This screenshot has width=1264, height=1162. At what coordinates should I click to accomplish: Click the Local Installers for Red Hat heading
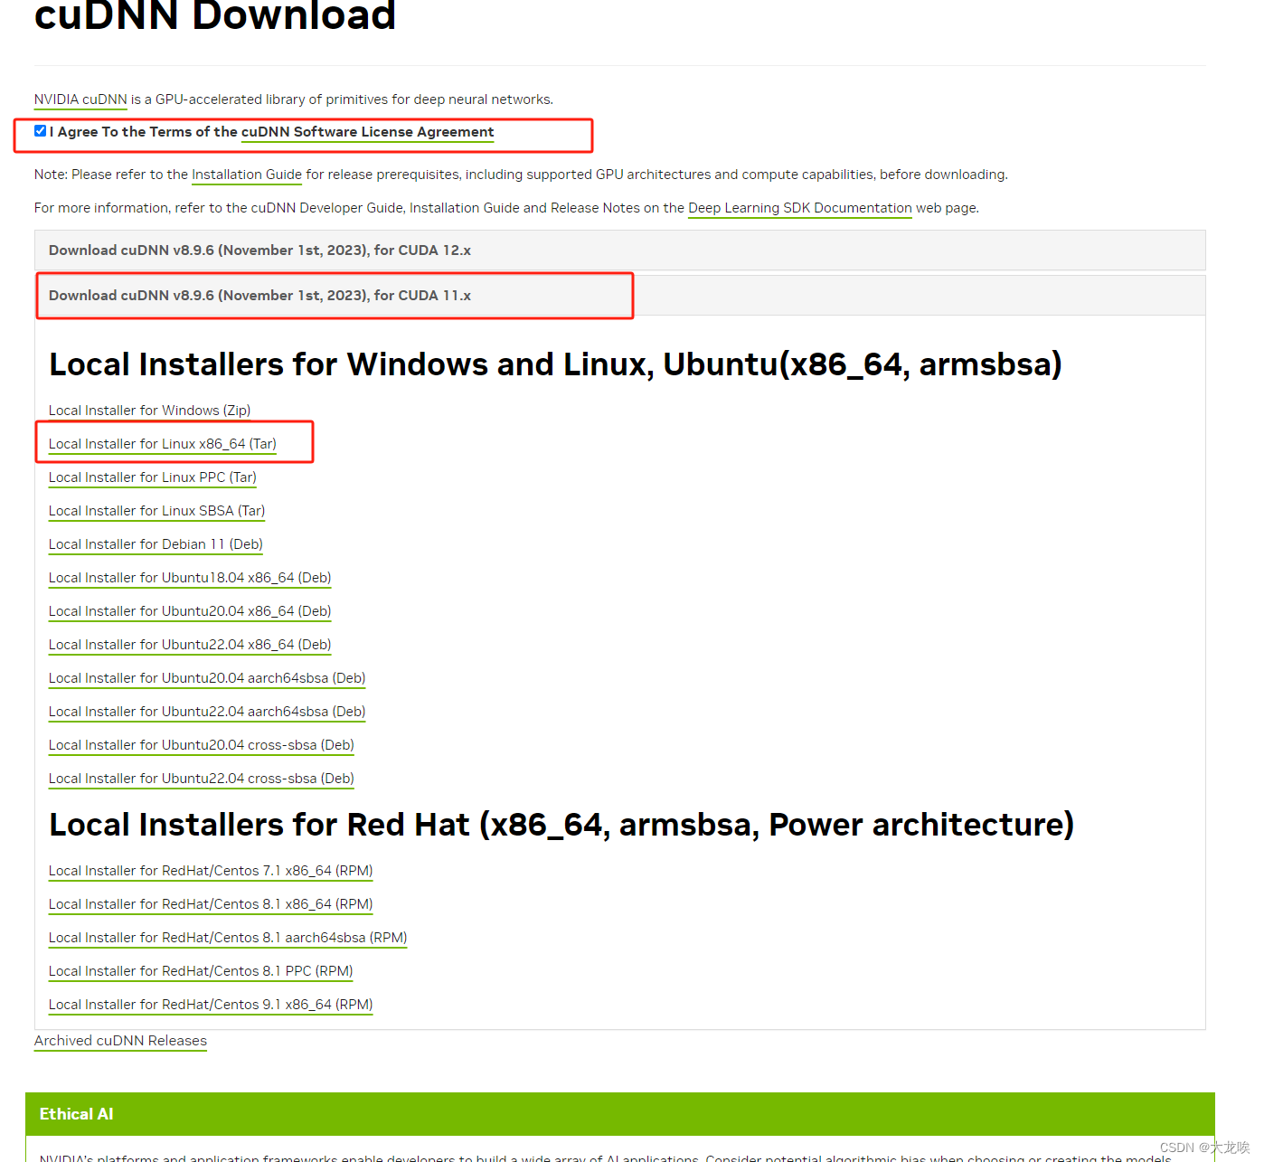[561, 825]
